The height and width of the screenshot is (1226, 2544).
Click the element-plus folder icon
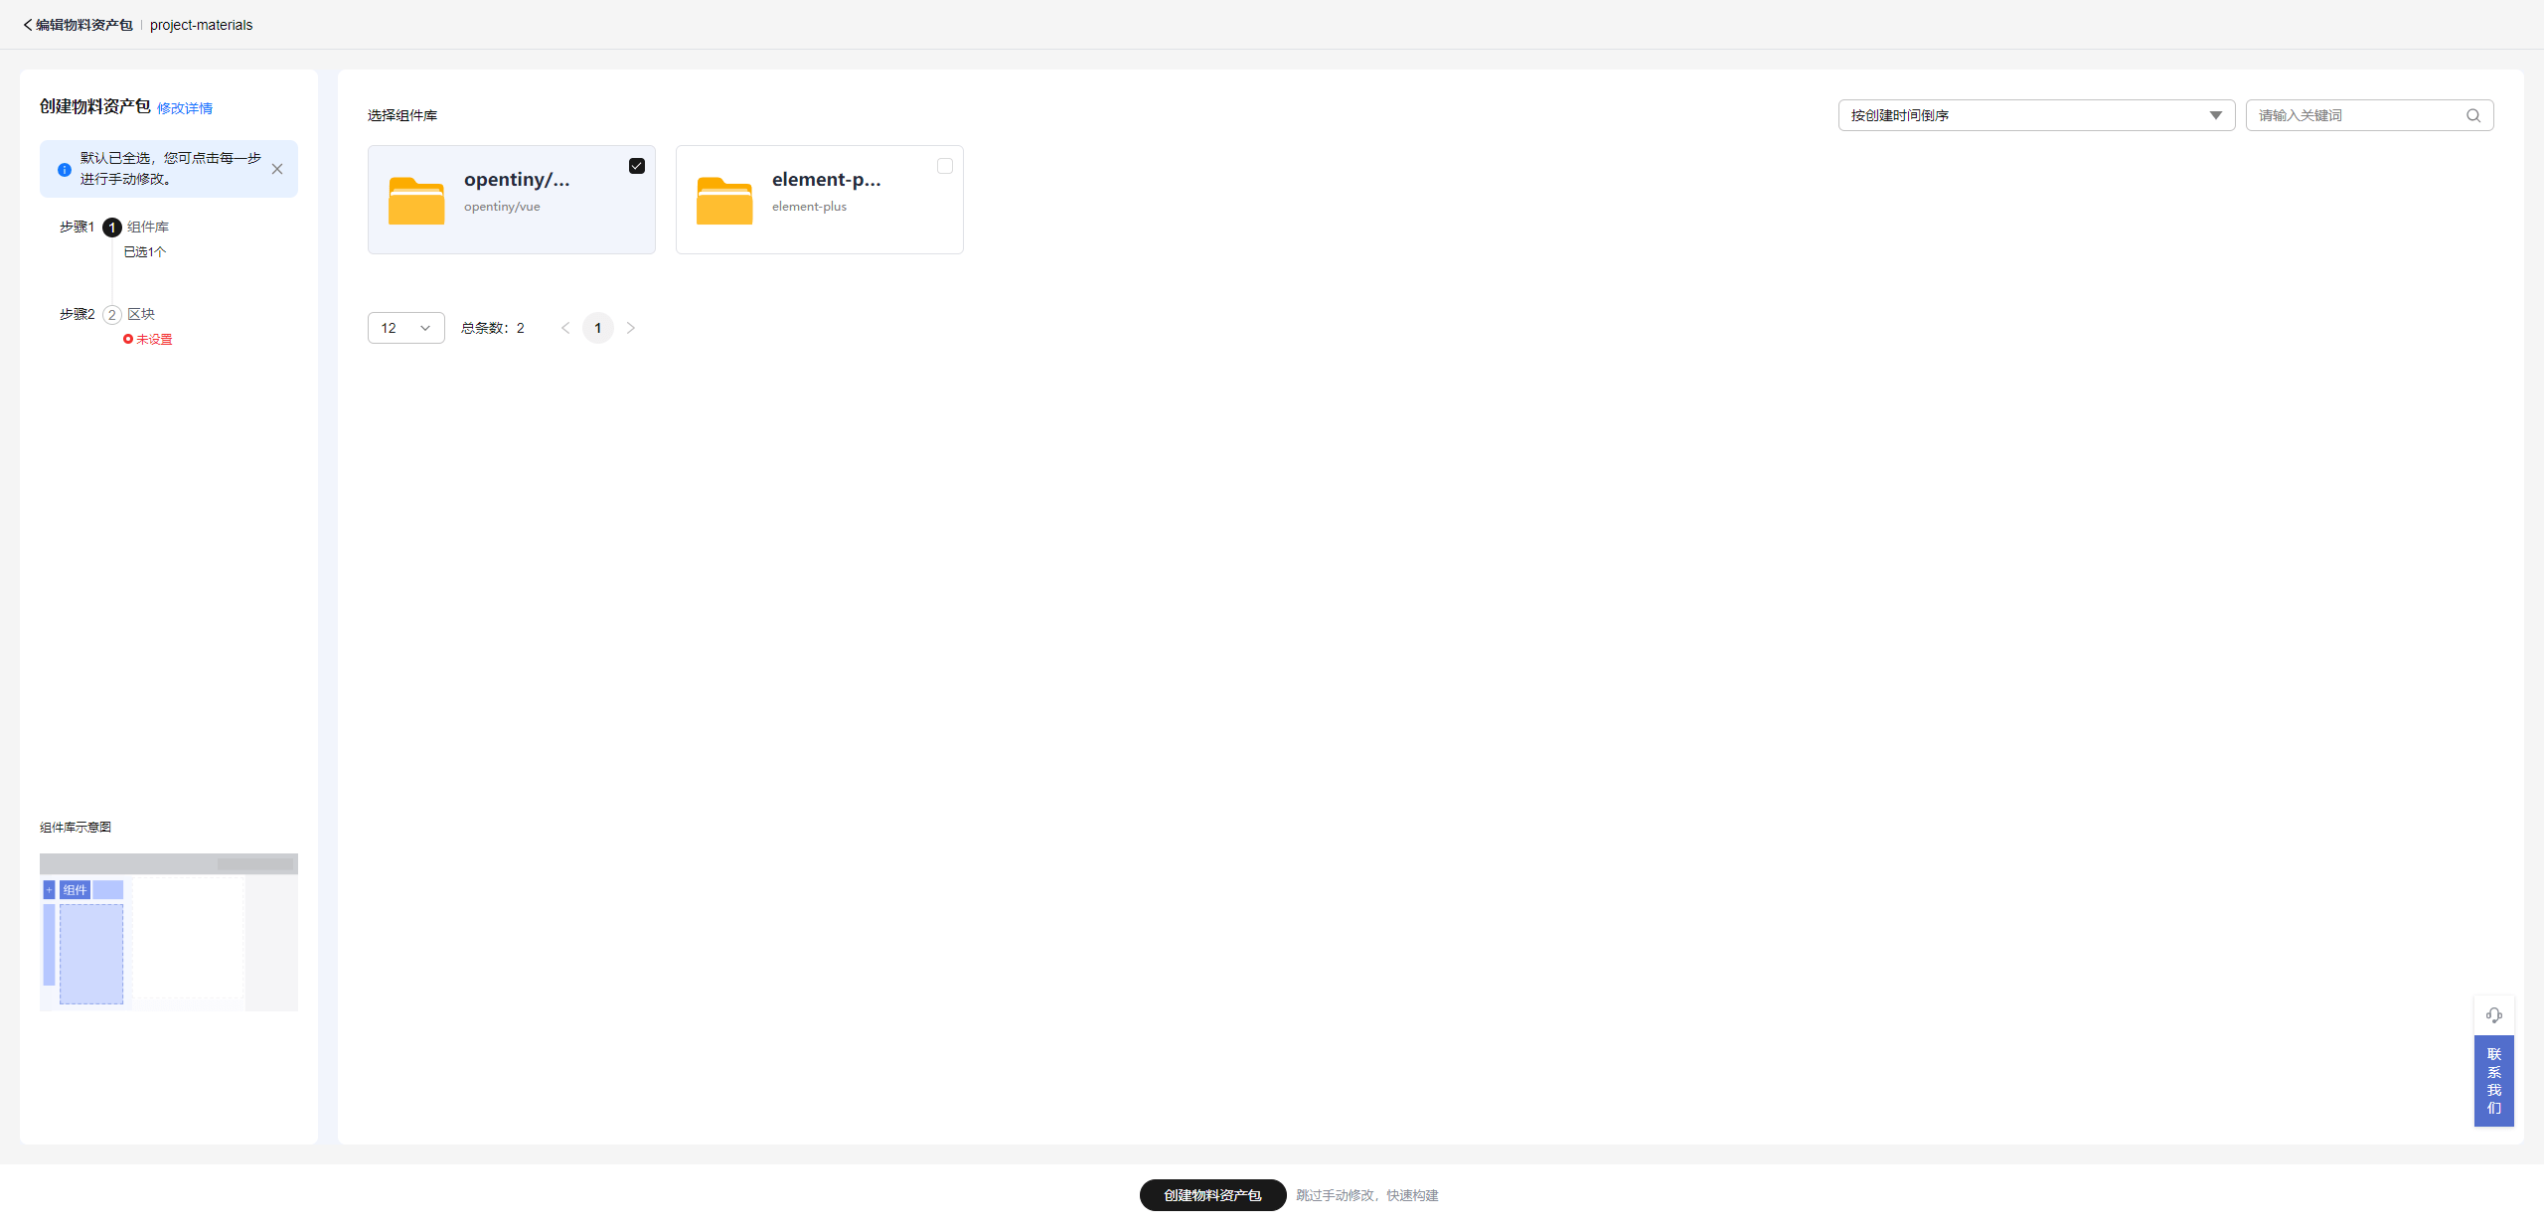(x=724, y=201)
